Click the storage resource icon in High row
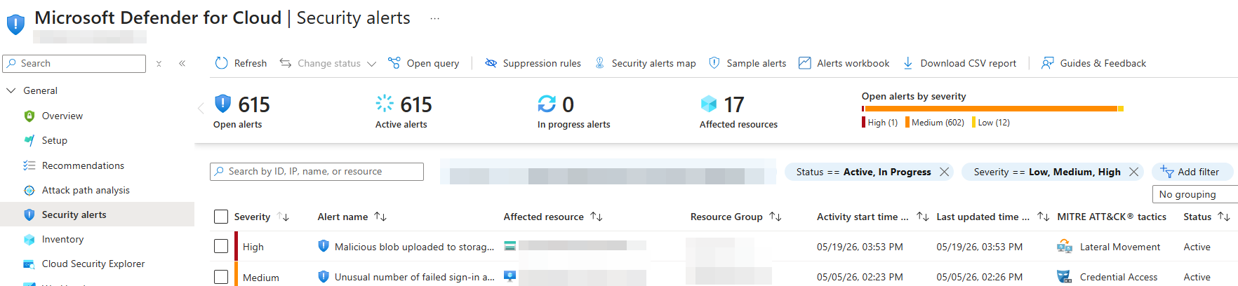This screenshot has height=286, width=1238. [510, 246]
